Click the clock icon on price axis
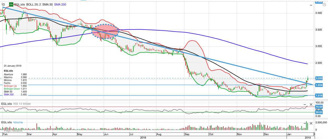The width and height of the screenshot is (328, 139). coord(324,4)
